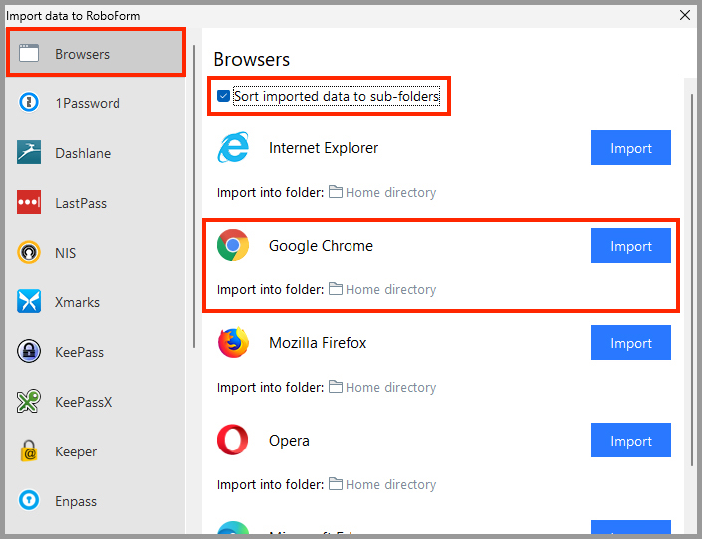Open the NIS import tab
The width and height of the screenshot is (702, 539).
65,253
